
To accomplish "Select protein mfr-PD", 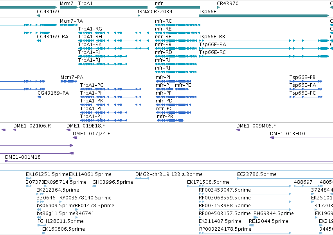I will 173,105.
